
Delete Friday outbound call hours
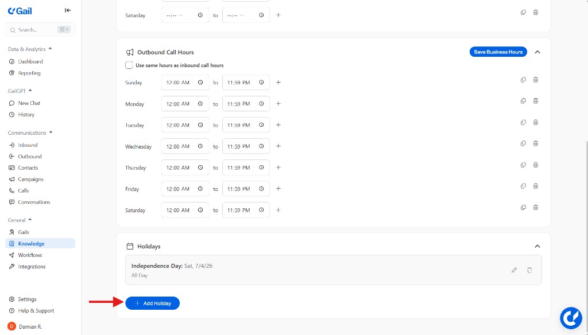536,186
